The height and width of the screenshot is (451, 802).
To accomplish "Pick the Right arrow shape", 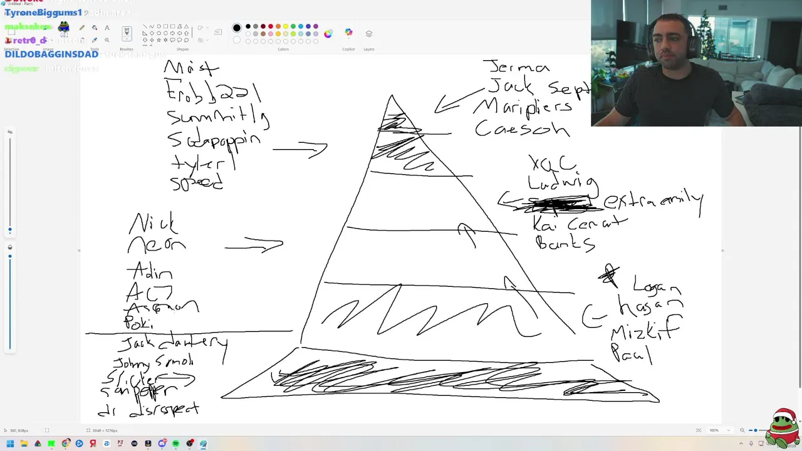I will pos(172,33).
